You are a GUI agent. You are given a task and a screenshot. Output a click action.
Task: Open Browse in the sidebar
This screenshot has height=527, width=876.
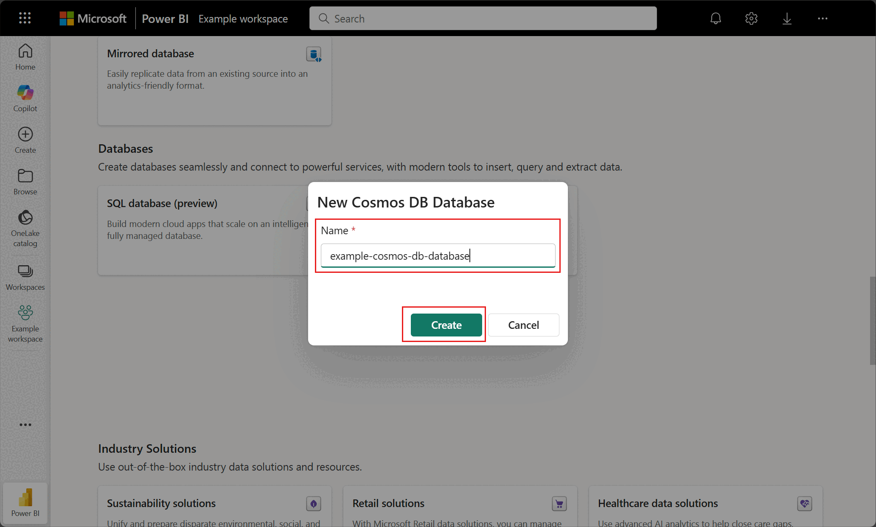pos(25,182)
